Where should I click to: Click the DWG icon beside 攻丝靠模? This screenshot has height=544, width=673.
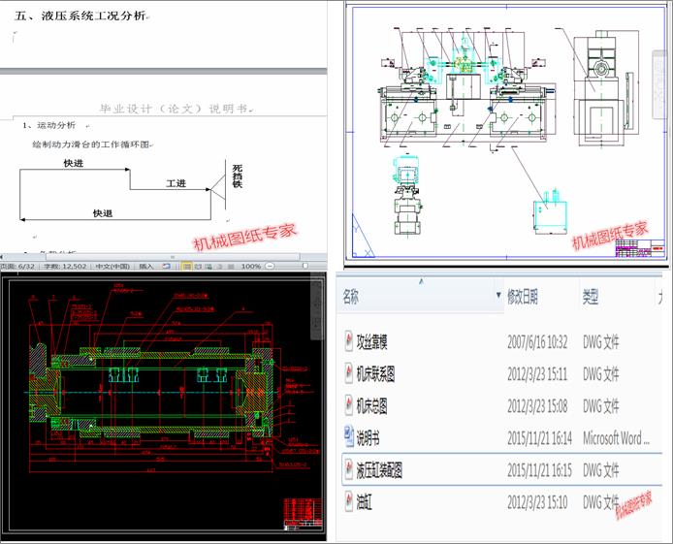(348, 342)
